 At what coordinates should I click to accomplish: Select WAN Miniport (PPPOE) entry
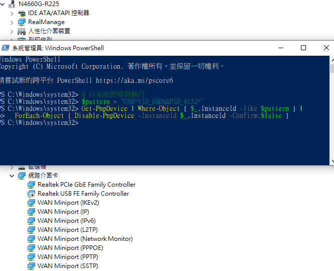point(70,248)
